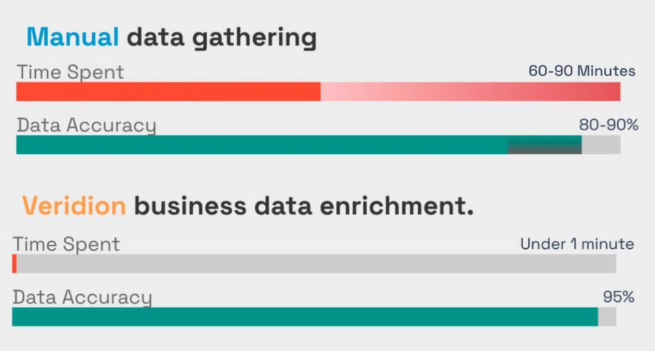The width and height of the screenshot is (655, 351).
Task: Click the "60-90 Minutes" value label
Action: 582,71
